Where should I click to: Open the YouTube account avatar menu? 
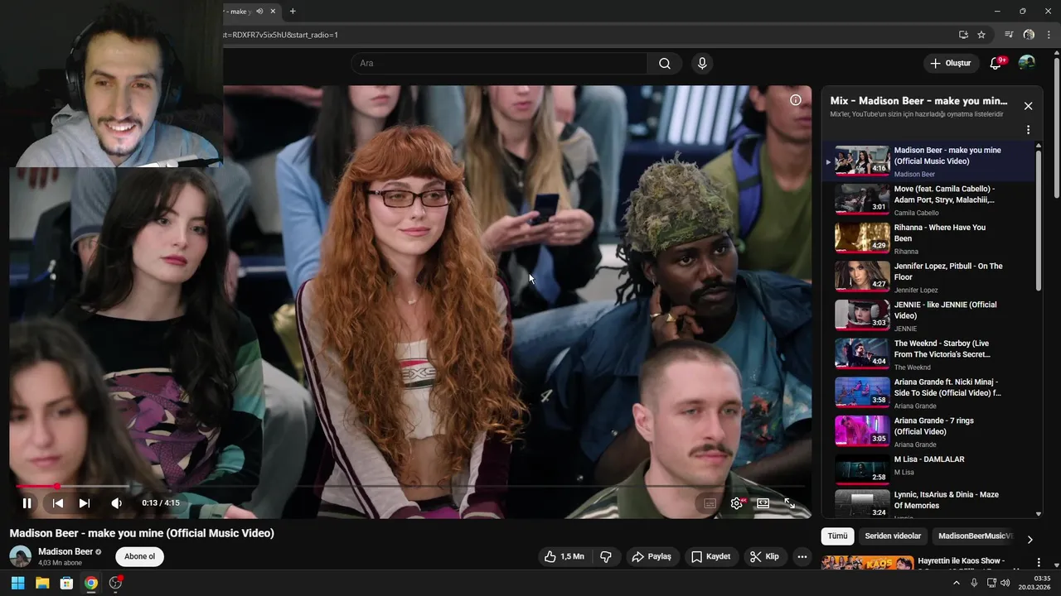click(1027, 63)
